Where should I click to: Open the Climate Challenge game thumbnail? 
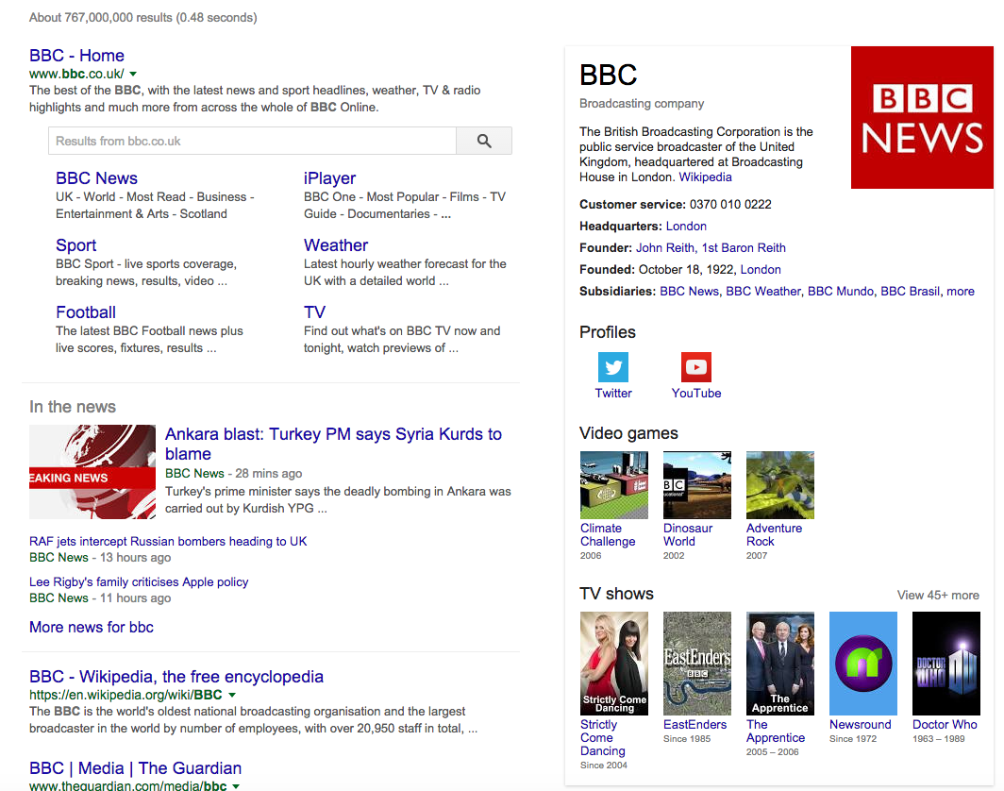[613, 484]
